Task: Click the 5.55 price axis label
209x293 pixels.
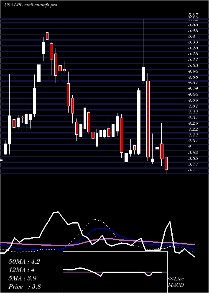Action: 193,25
